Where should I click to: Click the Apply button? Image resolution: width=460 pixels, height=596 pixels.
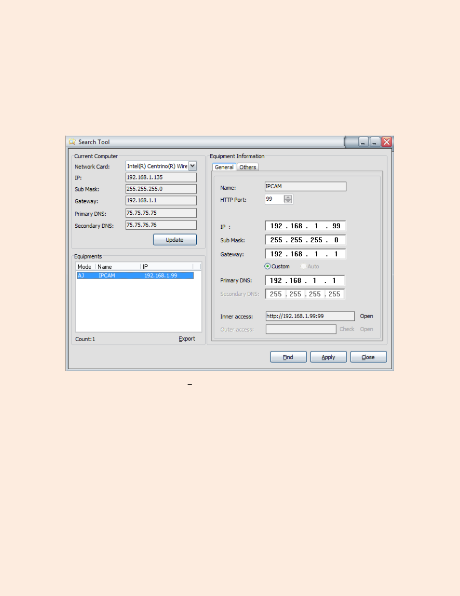tap(328, 357)
